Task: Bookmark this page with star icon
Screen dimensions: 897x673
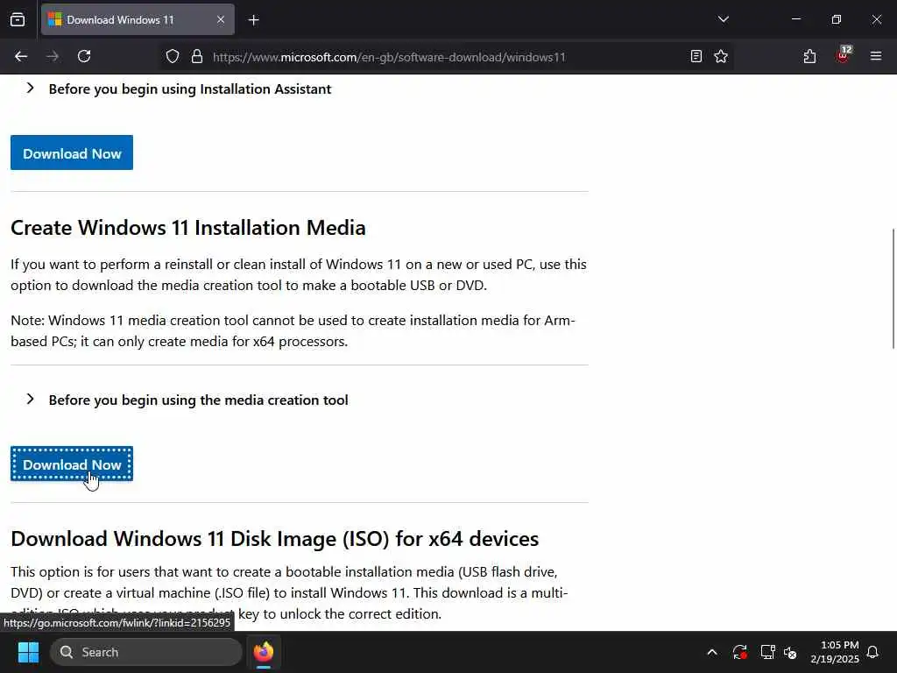Action: (x=721, y=57)
